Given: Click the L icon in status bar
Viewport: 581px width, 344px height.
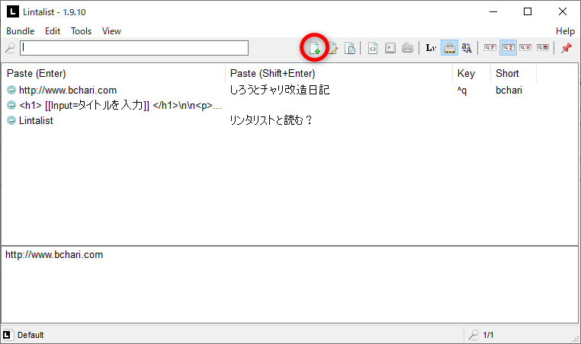Looking at the screenshot, I should pyautogui.click(x=8, y=335).
